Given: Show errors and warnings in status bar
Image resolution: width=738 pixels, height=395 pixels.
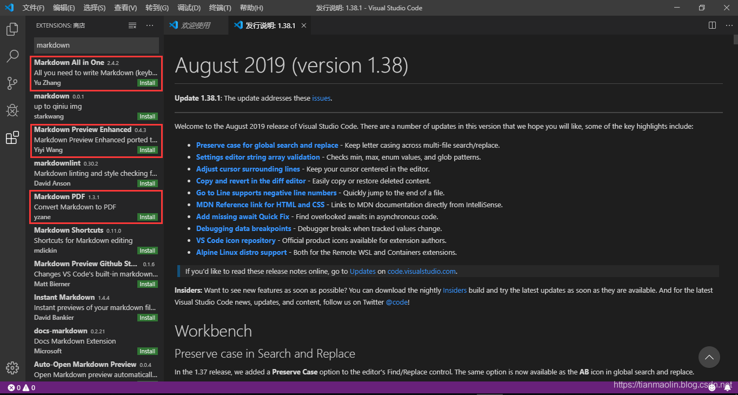Looking at the screenshot, I should 22,387.
